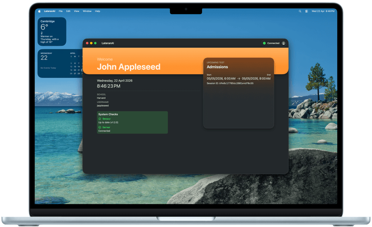This screenshot has height=227, width=372.
Task: Click Connected label in title bar
Action: point(273,43)
